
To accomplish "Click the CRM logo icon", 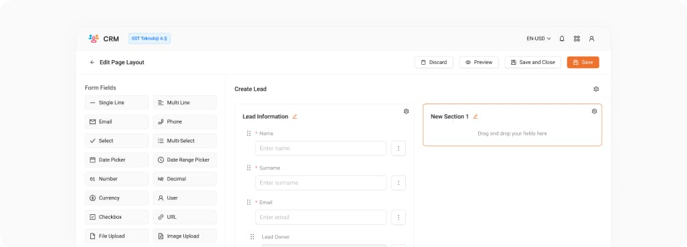I will pyautogui.click(x=94, y=39).
